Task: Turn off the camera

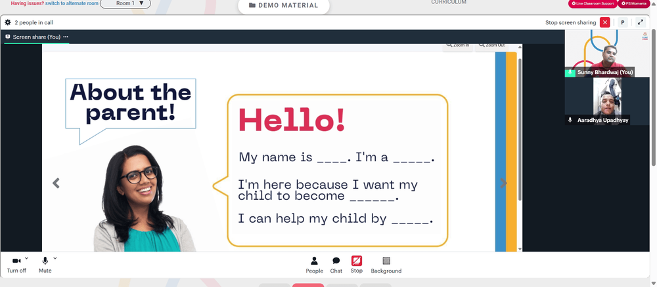Action: click(x=16, y=265)
